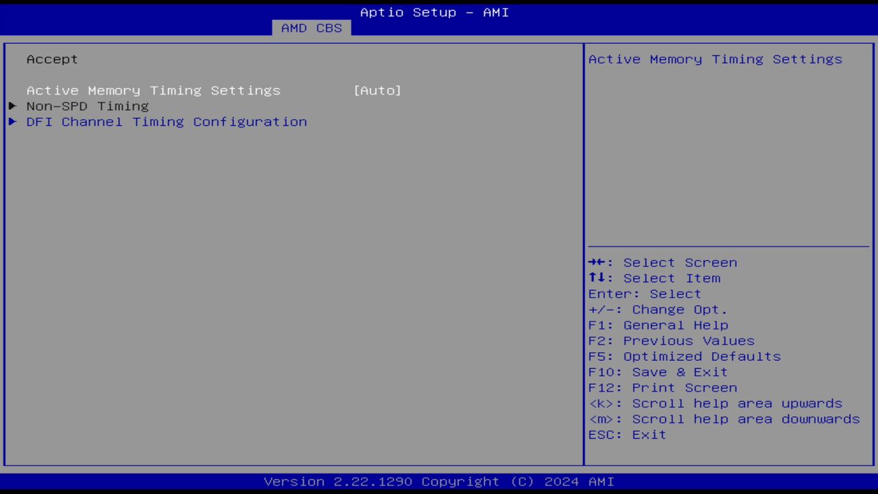The image size is (878, 494).
Task: Select the Active Memory Timing Settings label
Action: coord(154,91)
